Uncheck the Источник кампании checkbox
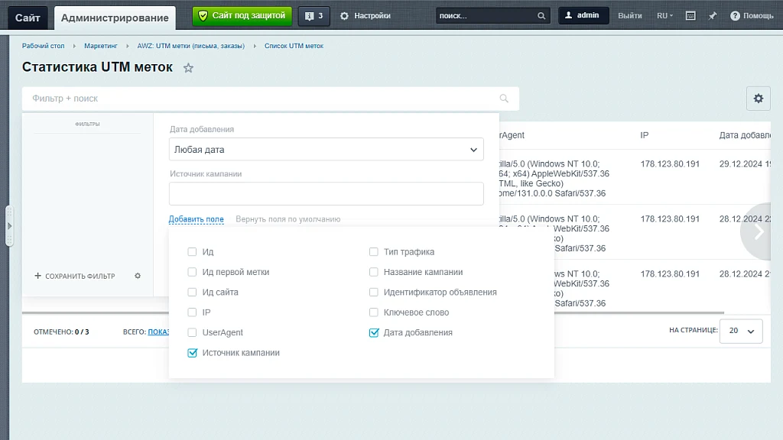Screen dimensions: 783x440 (x=192, y=353)
